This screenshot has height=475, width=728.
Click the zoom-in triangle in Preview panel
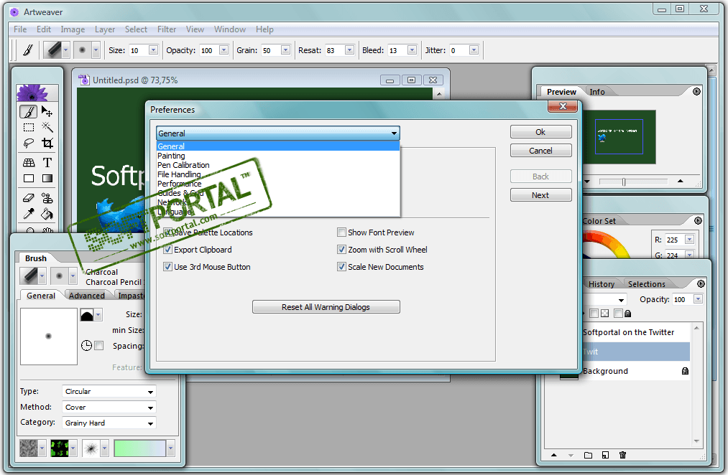click(x=680, y=182)
